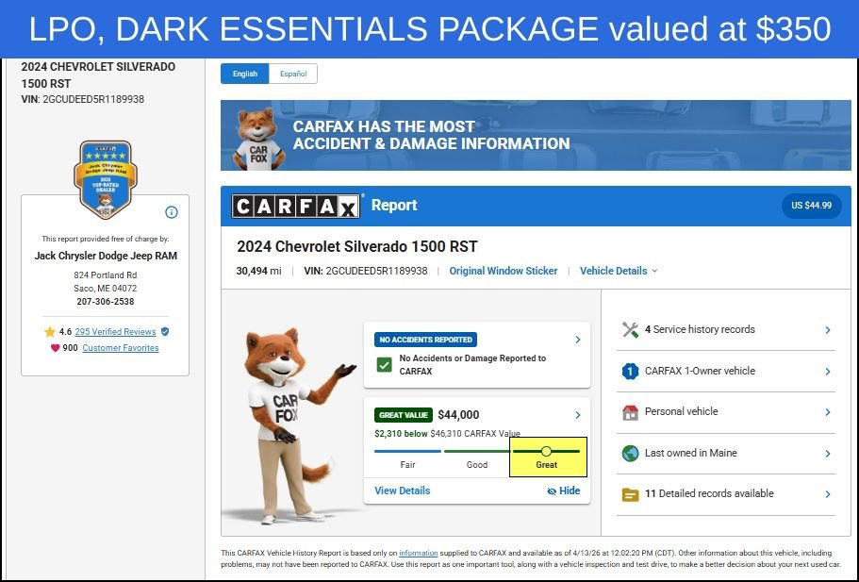
Task: Click the green No Accidents checkmark box
Action: coord(384,365)
